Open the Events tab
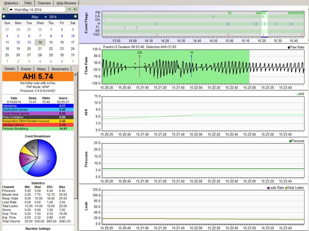The height and width of the screenshot is (231, 309). coord(26,69)
